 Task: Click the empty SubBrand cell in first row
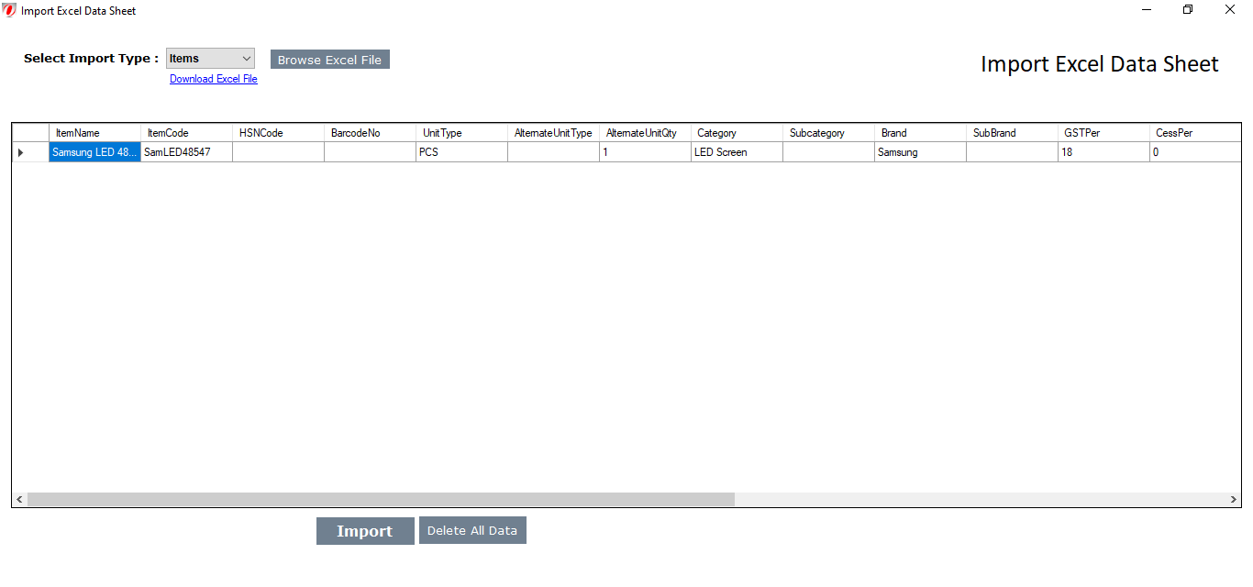tap(1013, 152)
